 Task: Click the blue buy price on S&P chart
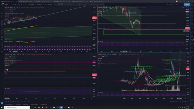(13, 9)
